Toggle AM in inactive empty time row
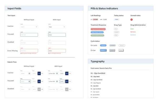Screen dimensions: 159x104 (39, 73)
